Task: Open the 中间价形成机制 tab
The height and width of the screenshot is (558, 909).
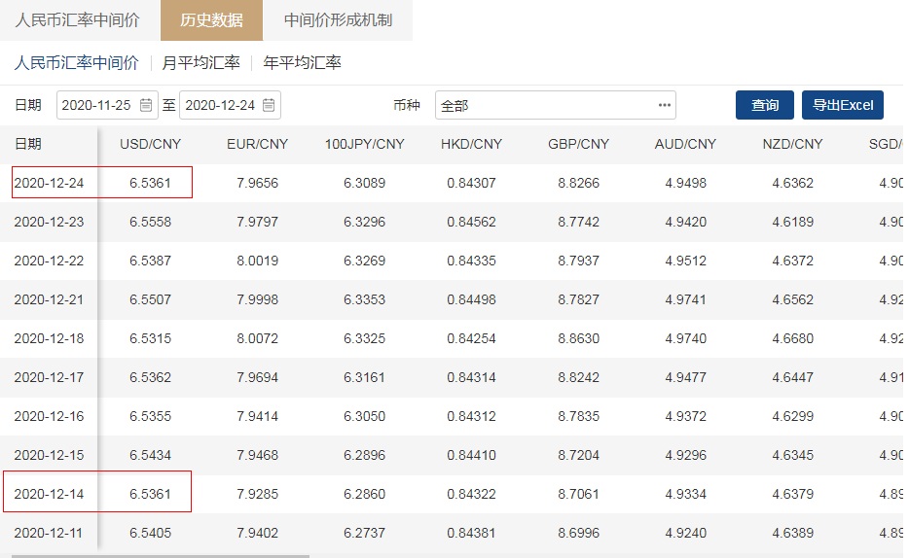Action: point(338,20)
